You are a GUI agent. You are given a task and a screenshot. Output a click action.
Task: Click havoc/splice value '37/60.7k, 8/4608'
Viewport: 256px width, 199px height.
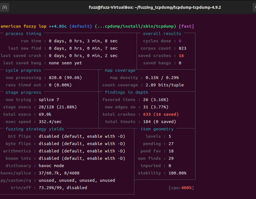59,173
